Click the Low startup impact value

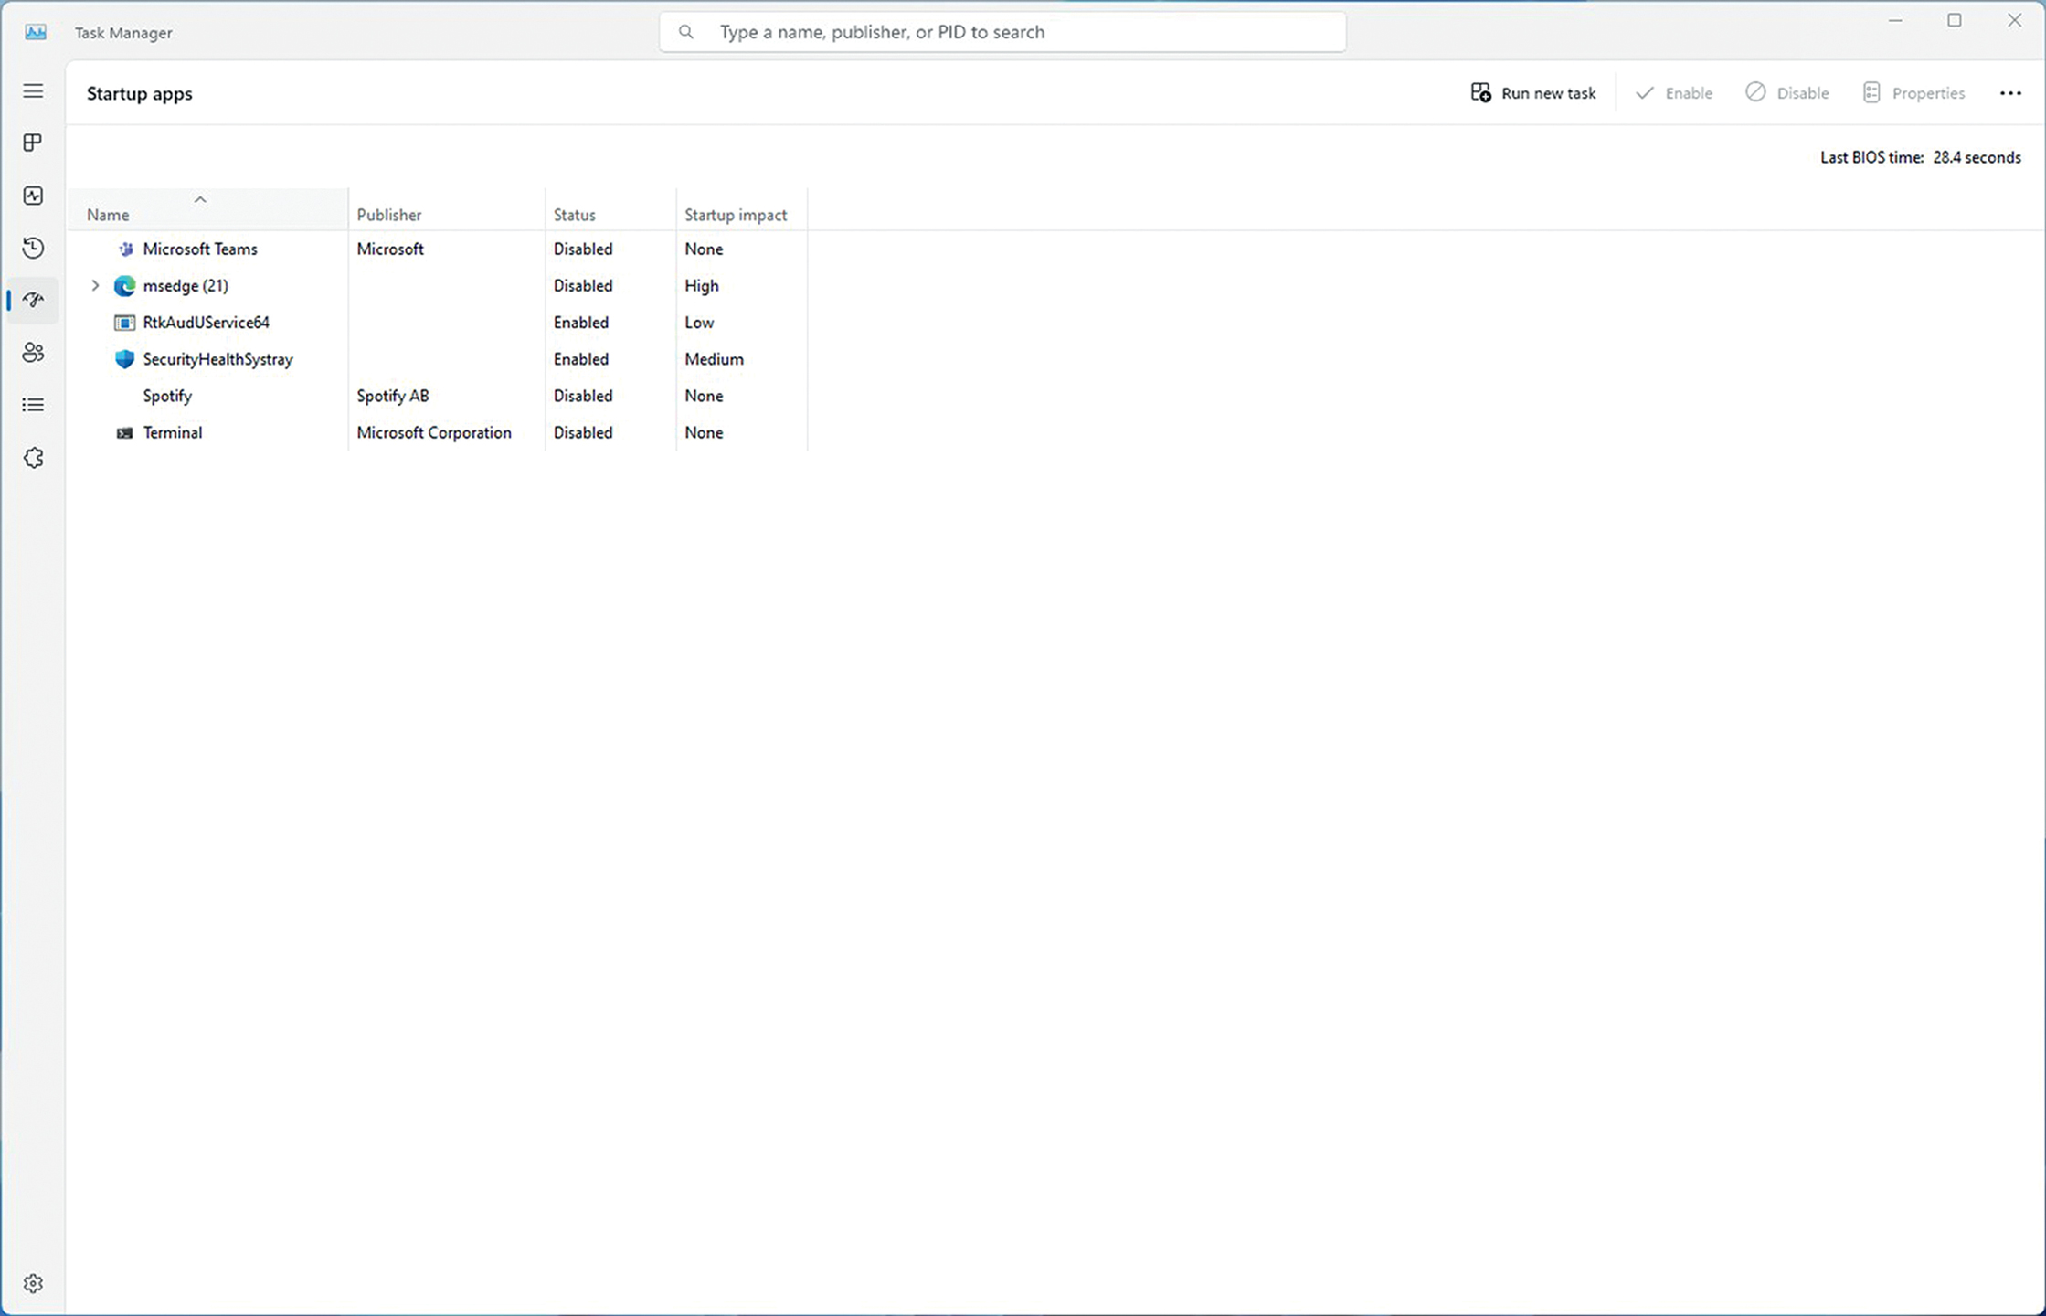point(699,323)
